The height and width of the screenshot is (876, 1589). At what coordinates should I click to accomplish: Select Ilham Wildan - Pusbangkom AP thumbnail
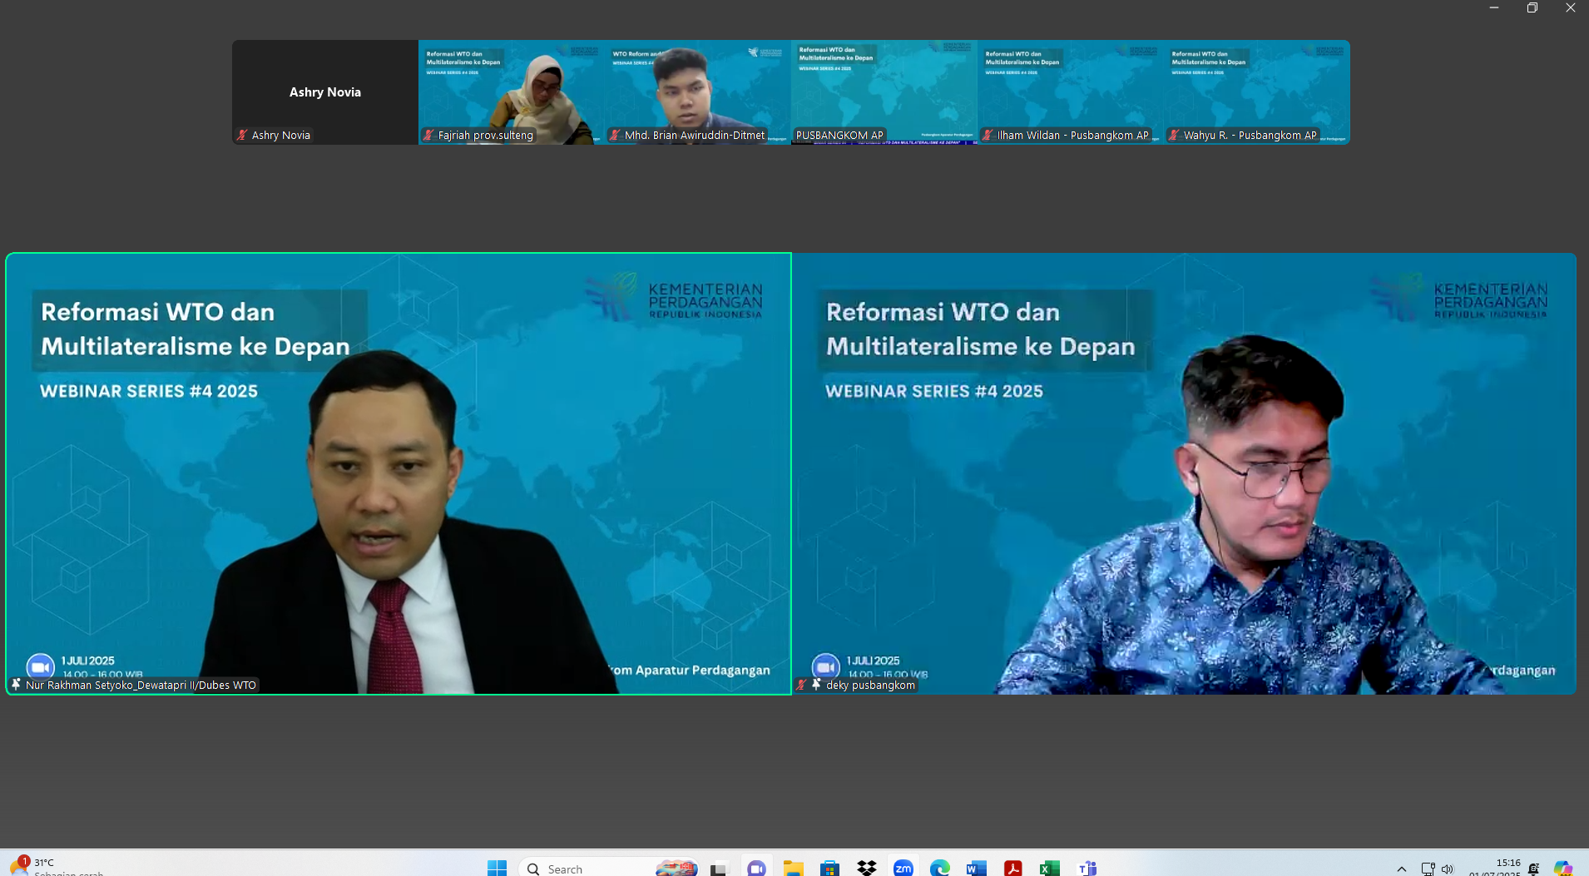click(x=1071, y=92)
